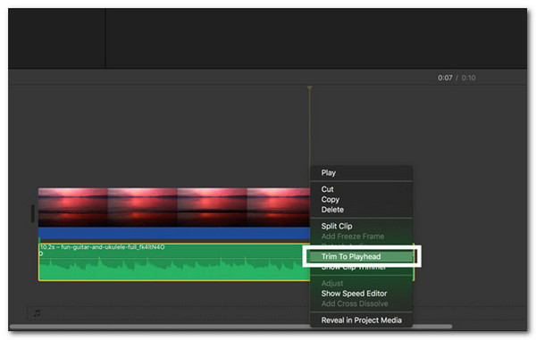Click the blue audio bar under video clip
Screen dimensions: 536x340
coord(174,234)
